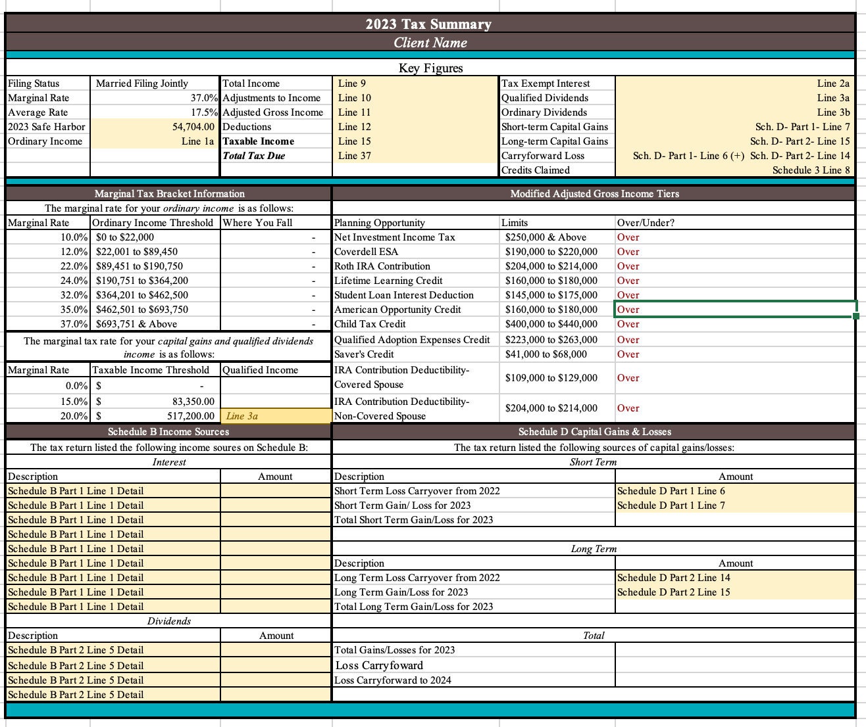Select the "Student Loan Interest Deduction" cell
866x727 pixels.
[416, 295]
